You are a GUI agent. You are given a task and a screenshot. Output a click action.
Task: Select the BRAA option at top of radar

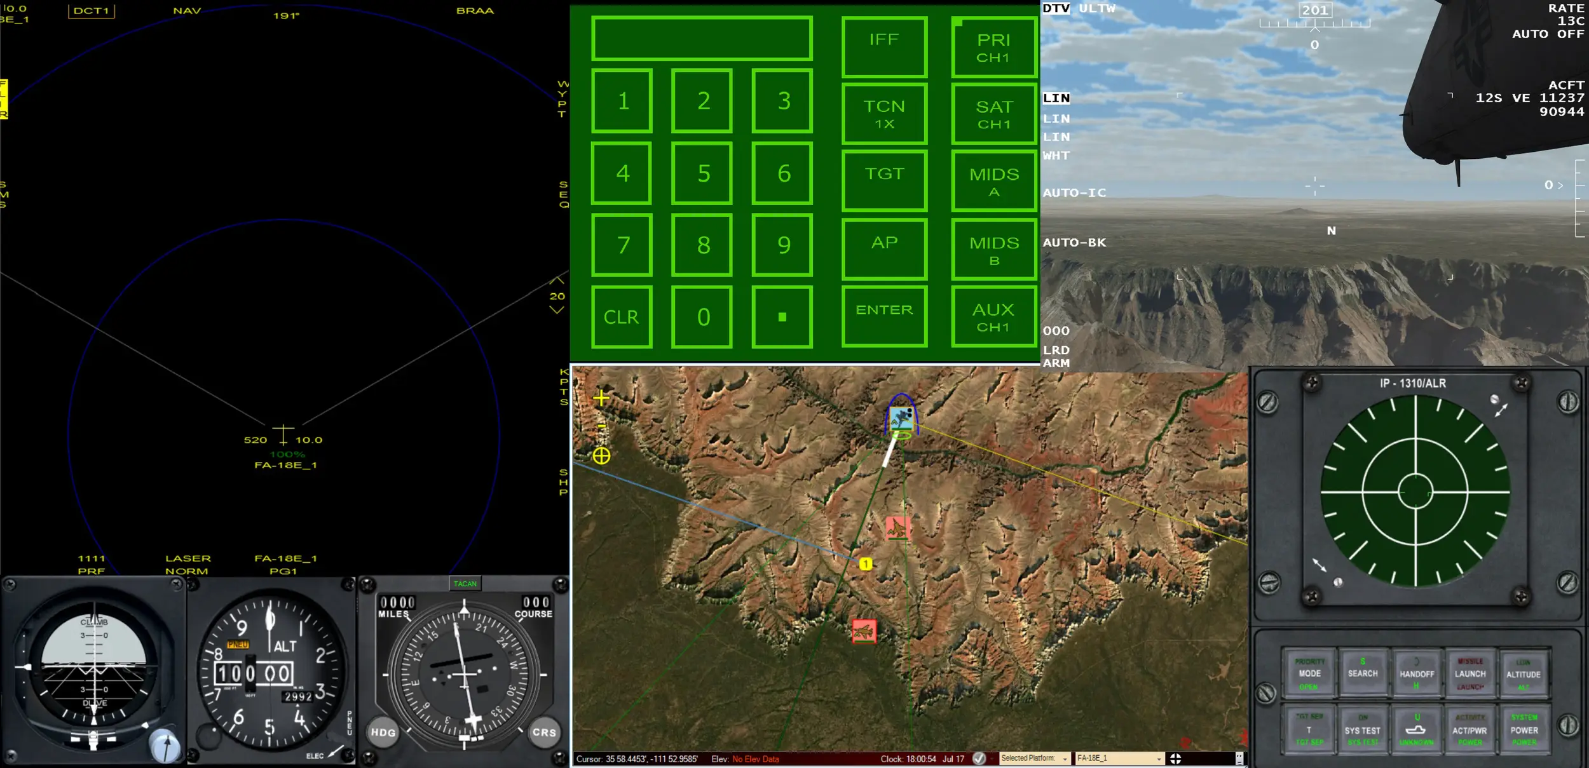point(475,11)
